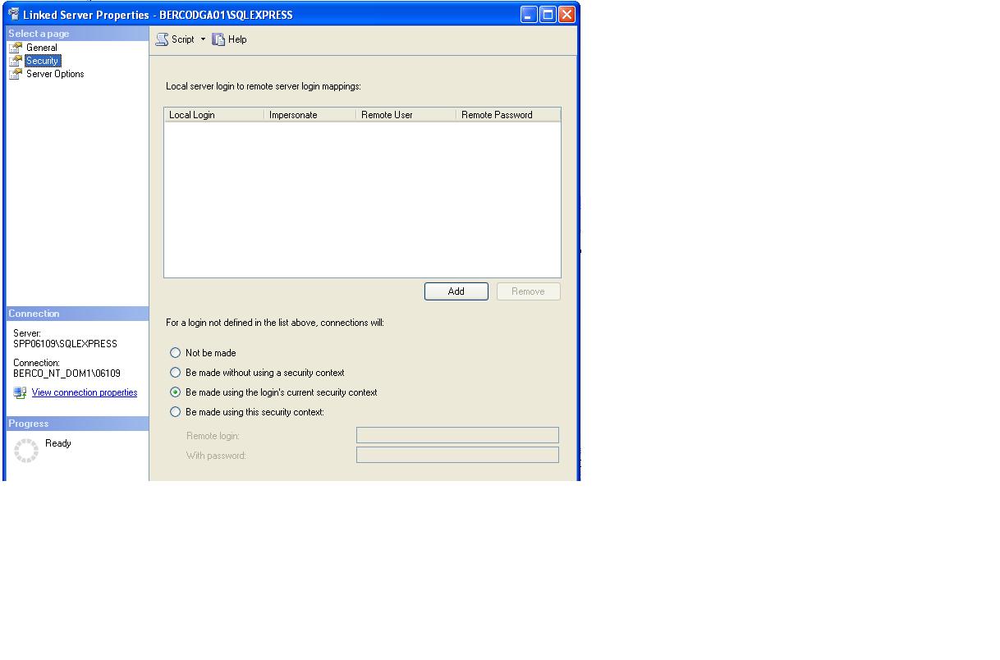Click the Impersonate column header
Screen dimensions: 1000x660
310,115
